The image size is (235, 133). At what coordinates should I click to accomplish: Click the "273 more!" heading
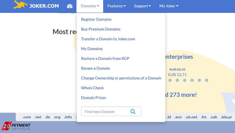click(x=183, y=95)
